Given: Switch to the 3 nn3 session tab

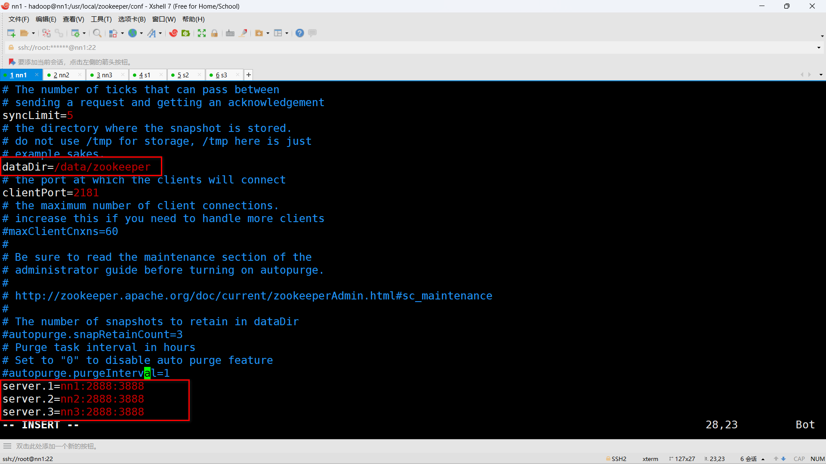Looking at the screenshot, I should click(104, 75).
